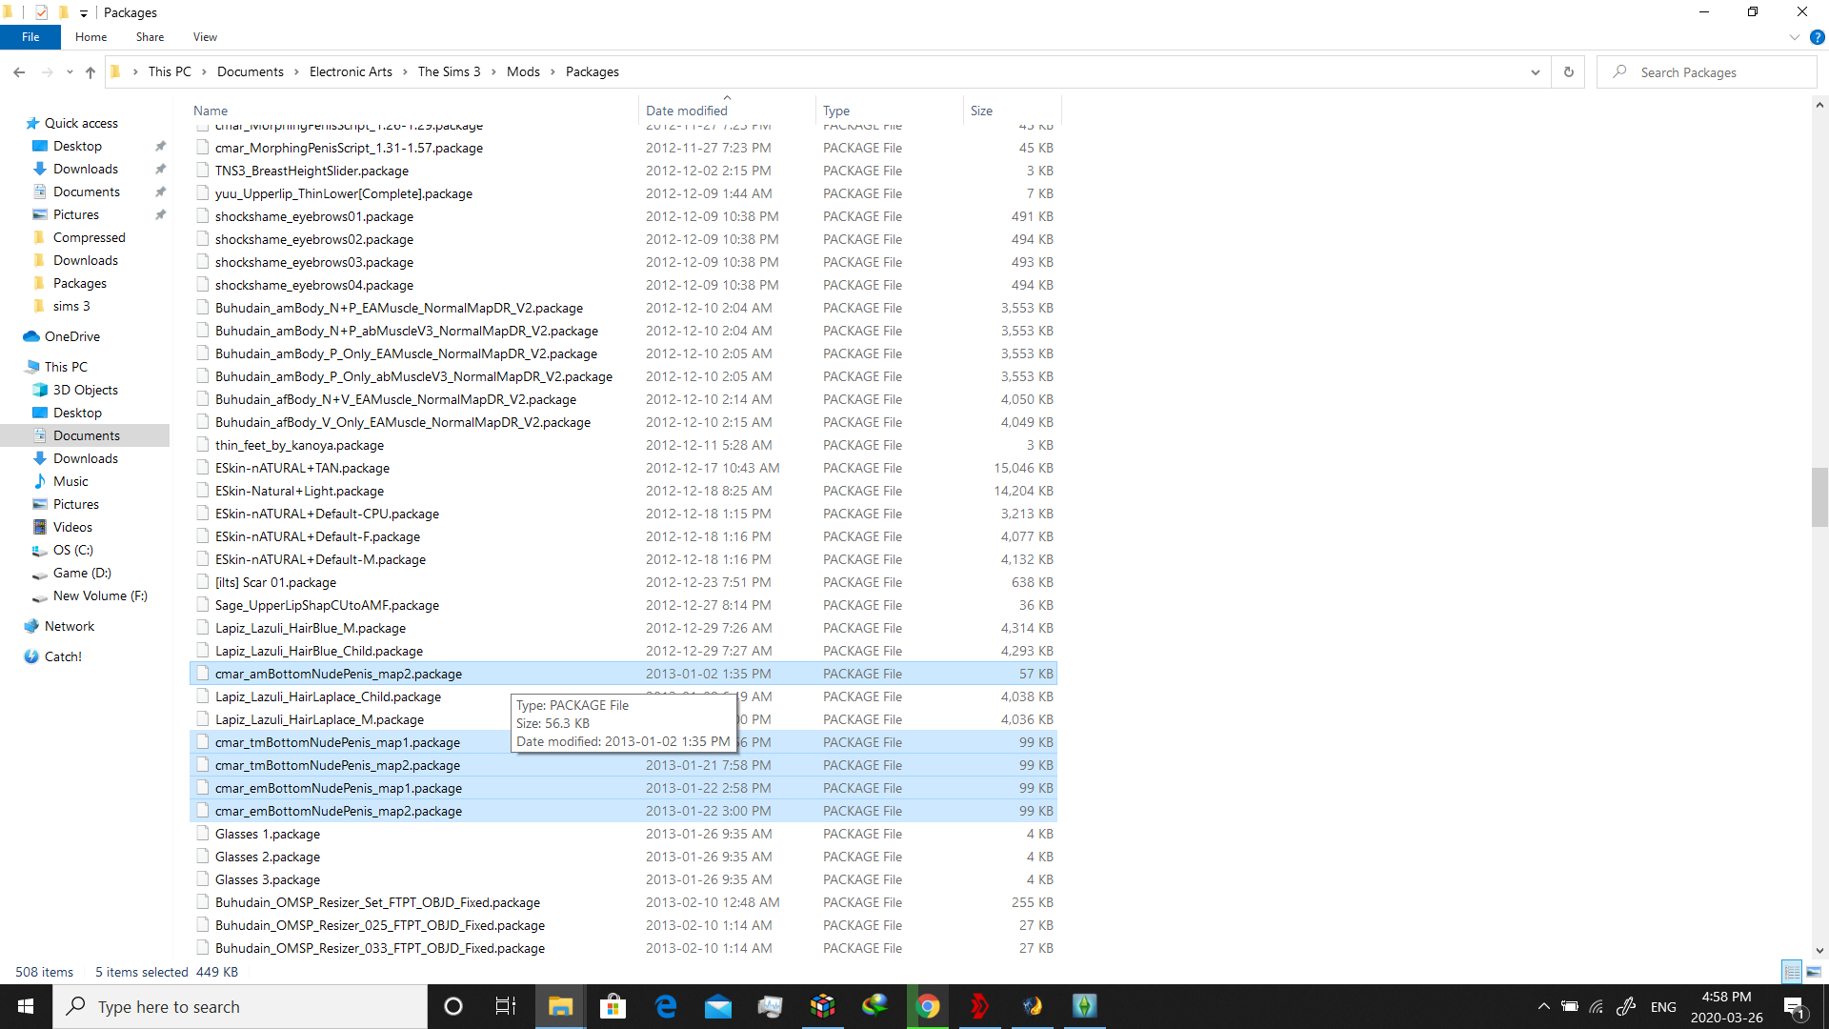Open OS (C:) drive in sidebar
Viewport: 1829px width, 1029px height.
(73, 550)
